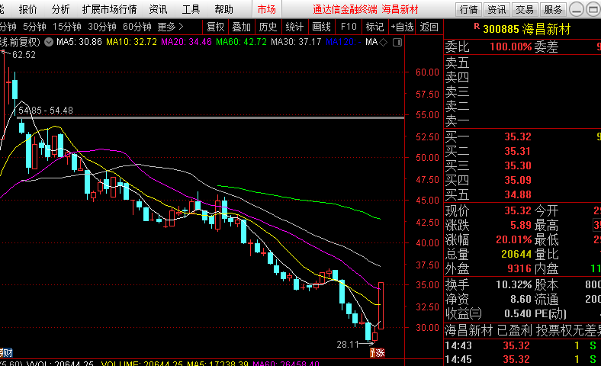Add stock via +自选 button

(402, 27)
